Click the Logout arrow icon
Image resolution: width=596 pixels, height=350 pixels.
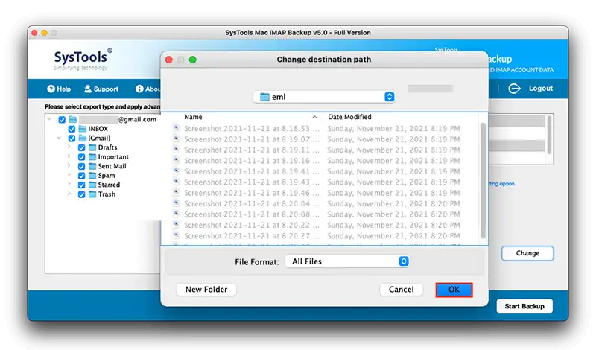click(x=514, y=89)
